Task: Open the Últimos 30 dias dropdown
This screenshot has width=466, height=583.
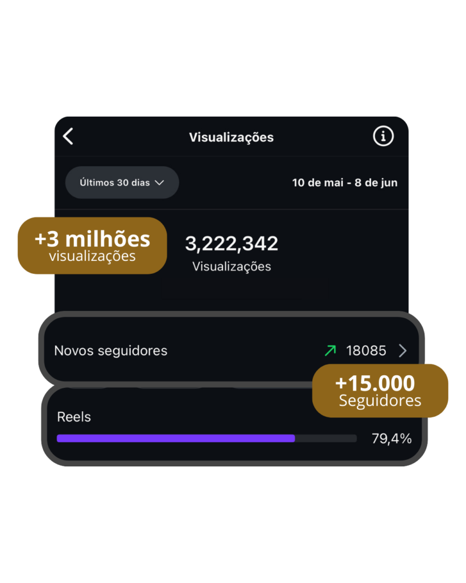Action: pyautogui.click(x=122, y=183)
